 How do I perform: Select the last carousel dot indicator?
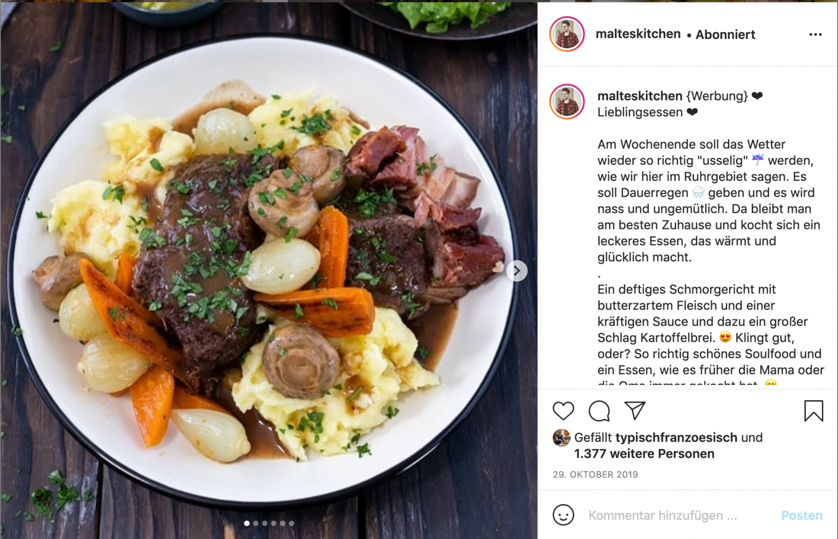291,523
